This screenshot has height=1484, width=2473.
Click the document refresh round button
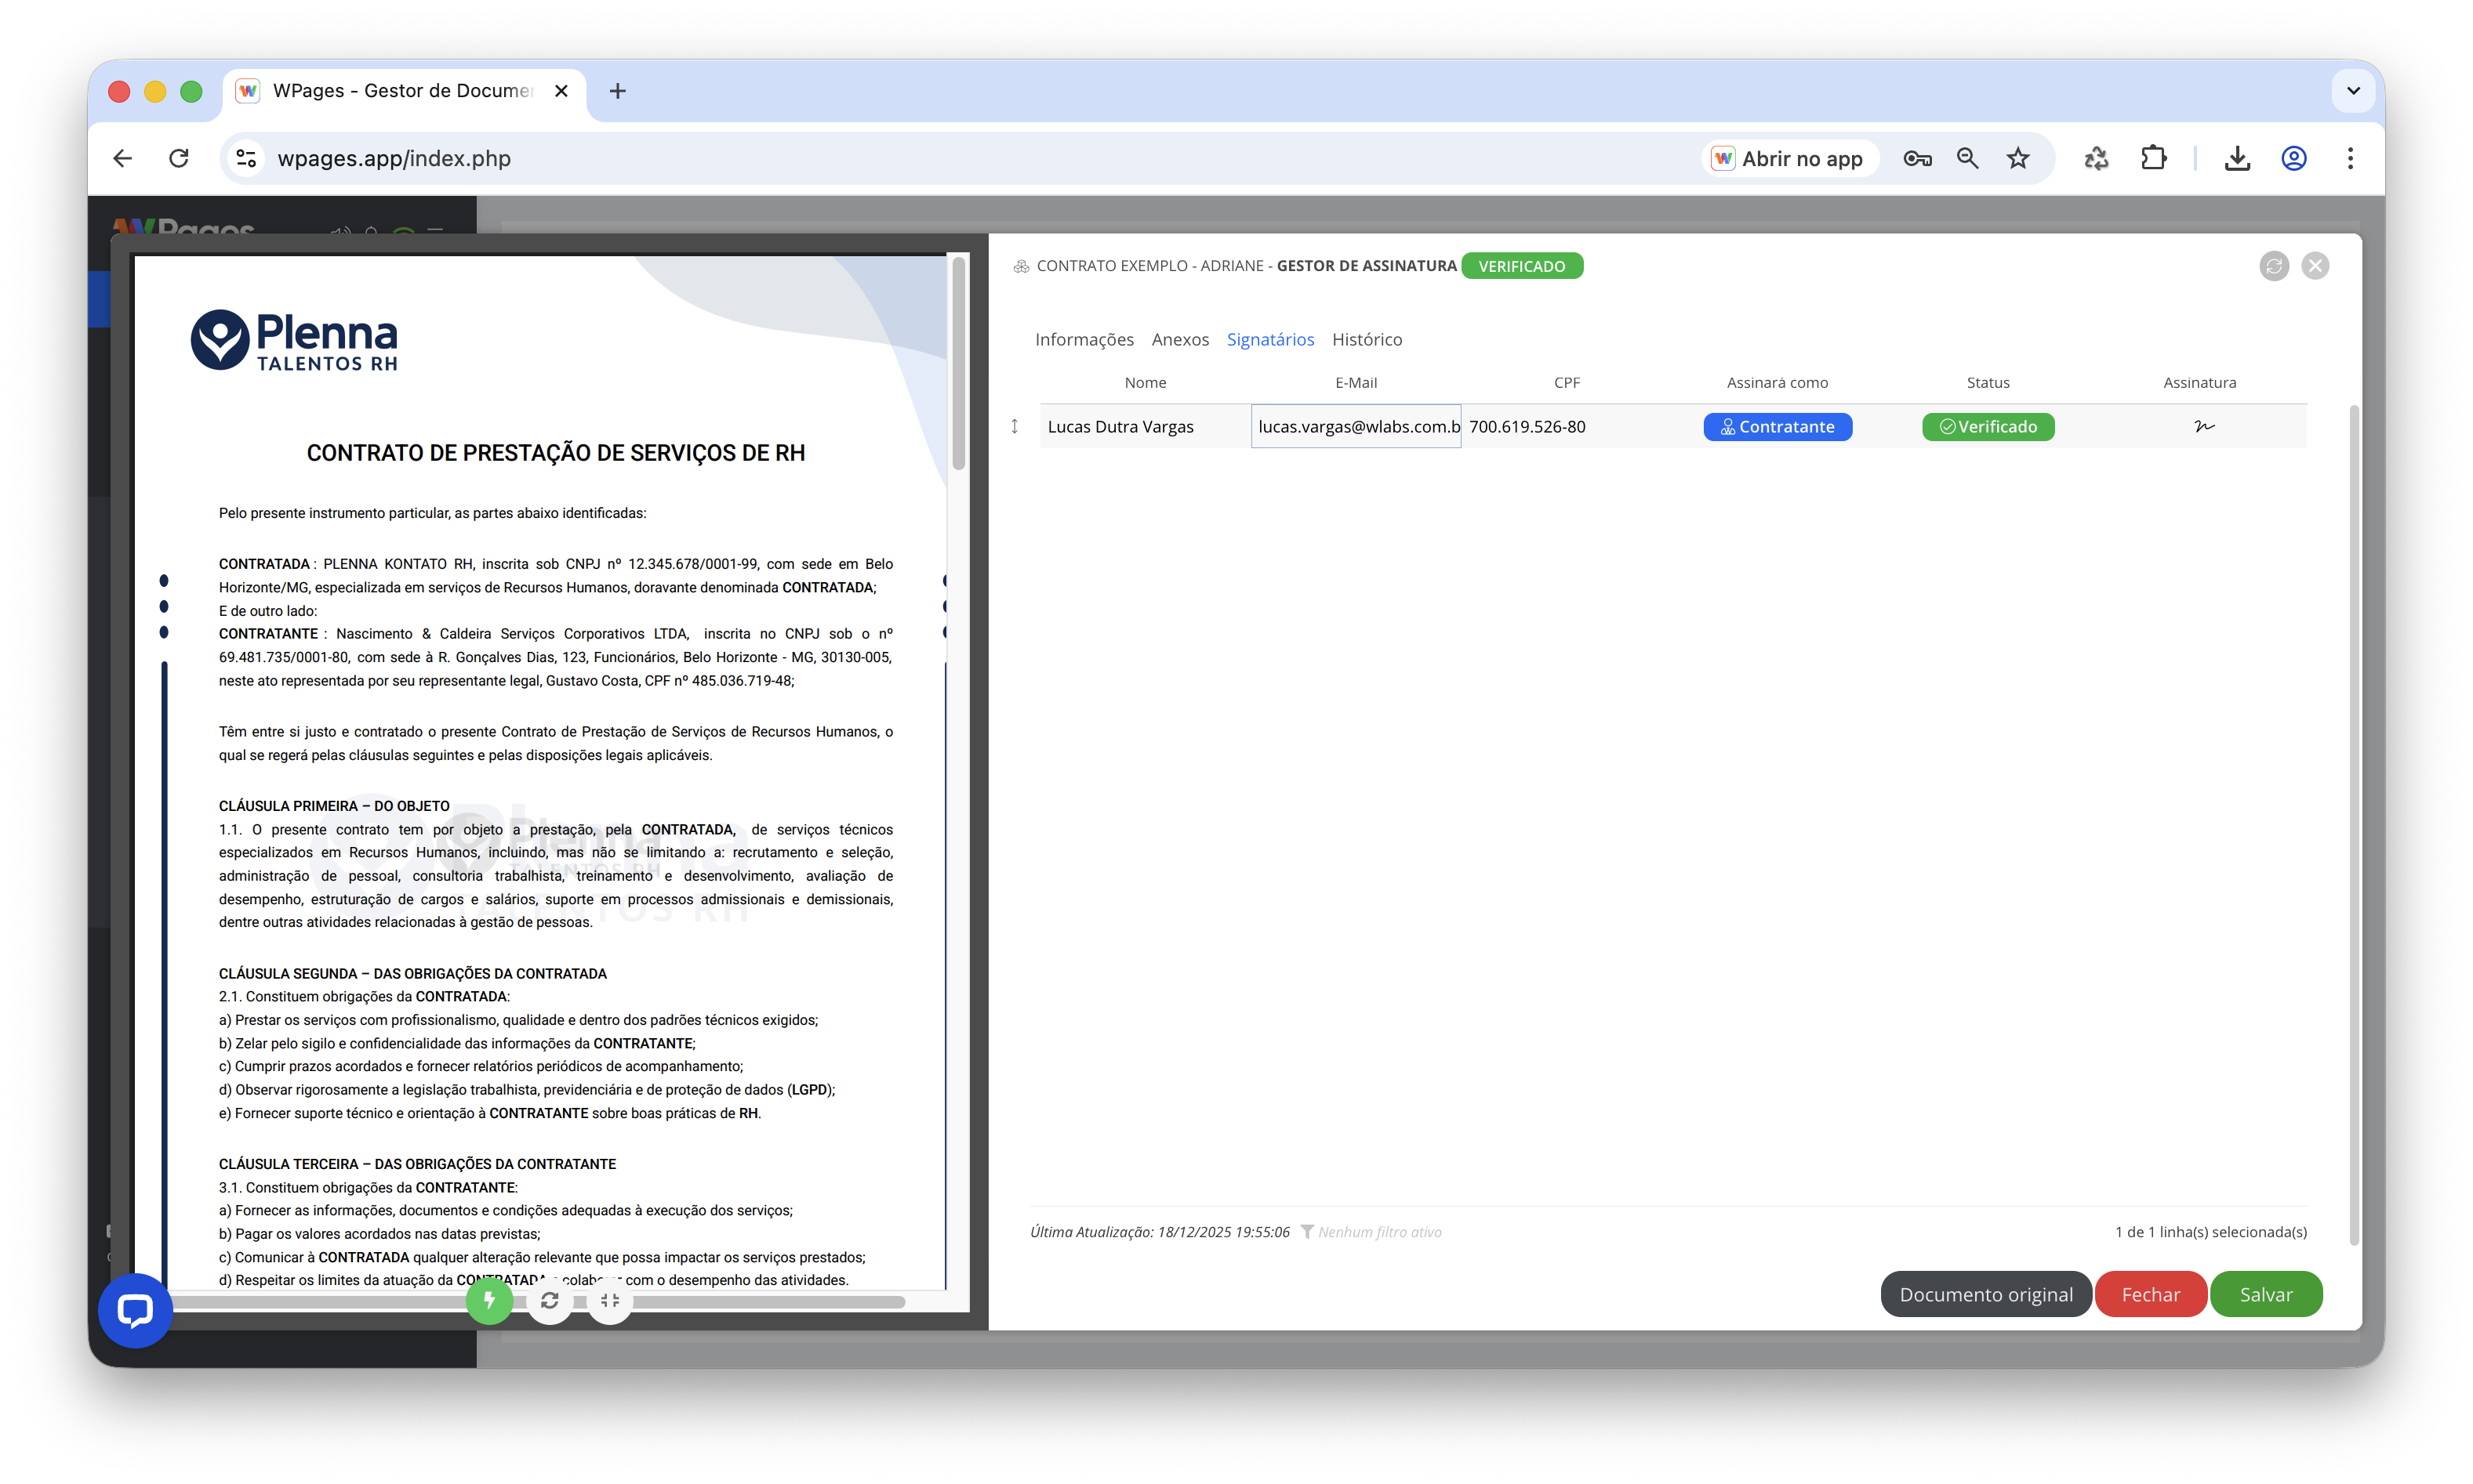pyautogui.click(x=549, y=1300)
